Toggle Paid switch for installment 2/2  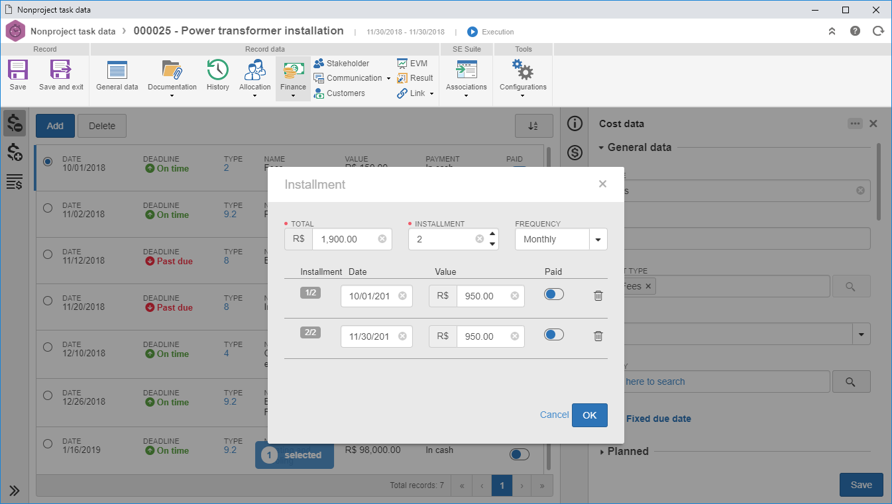click(554, 334)
